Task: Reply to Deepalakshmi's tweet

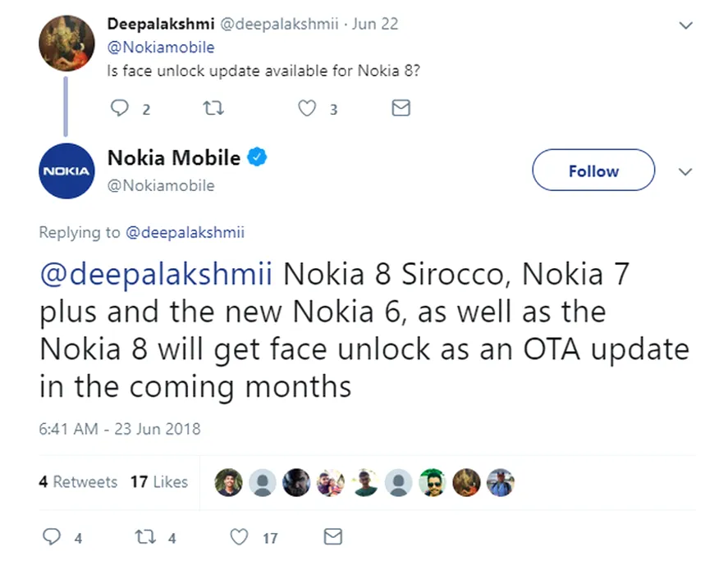Action: tap(120, 108)
